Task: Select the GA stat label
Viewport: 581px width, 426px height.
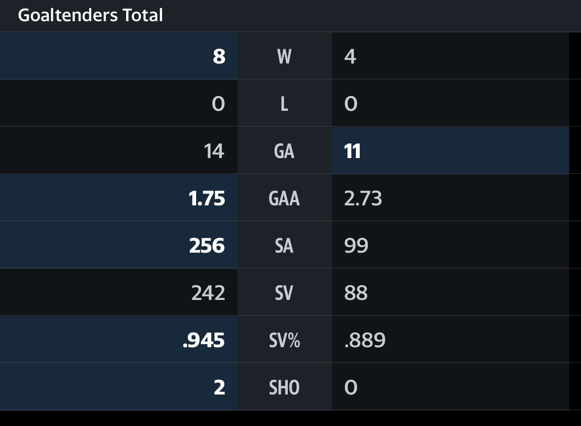Action: [x=284, y=151]
